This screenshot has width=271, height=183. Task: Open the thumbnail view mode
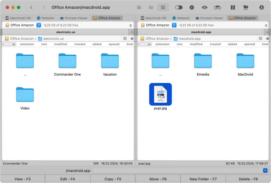[163, 7]
